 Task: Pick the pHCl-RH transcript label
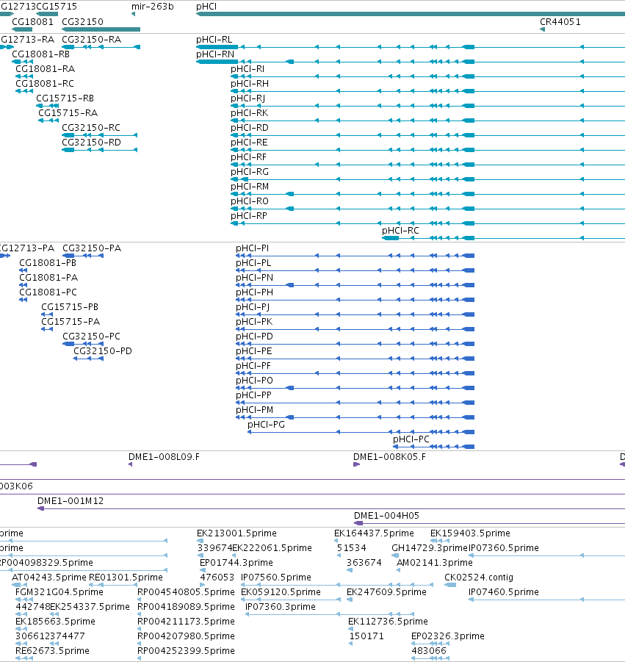250,84
